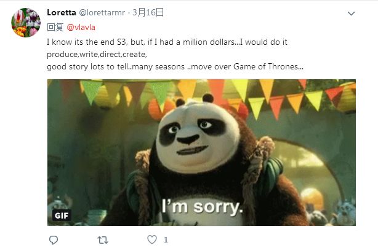This screenshot has width=378, height=248.
Task: Open the @vlavla mention link
Action: [x=81, y=28]
